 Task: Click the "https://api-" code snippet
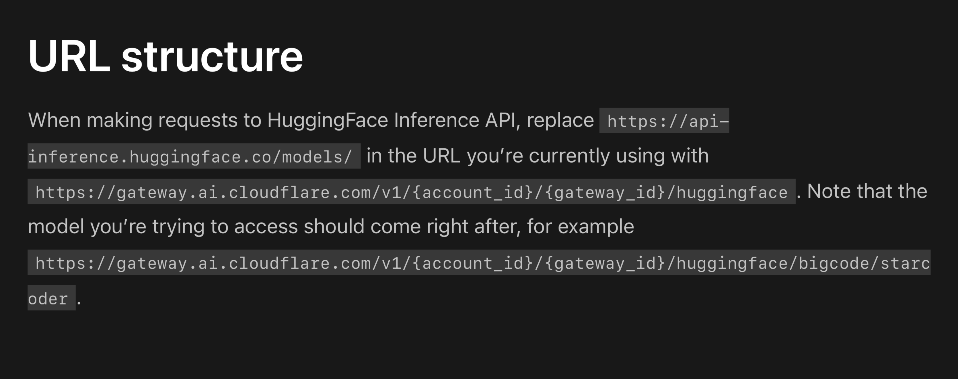point(664,121)
